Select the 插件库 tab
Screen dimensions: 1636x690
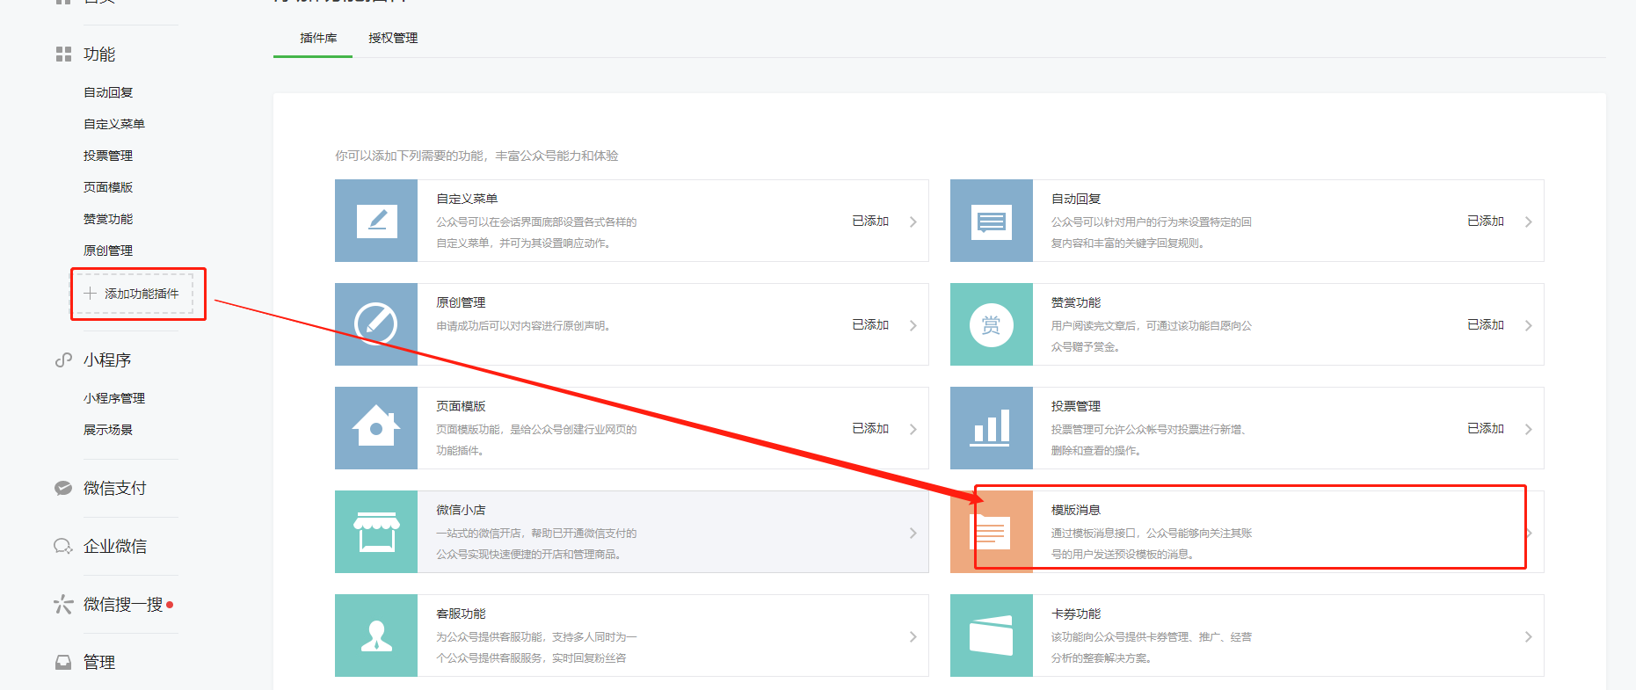[x=318, y=38]
